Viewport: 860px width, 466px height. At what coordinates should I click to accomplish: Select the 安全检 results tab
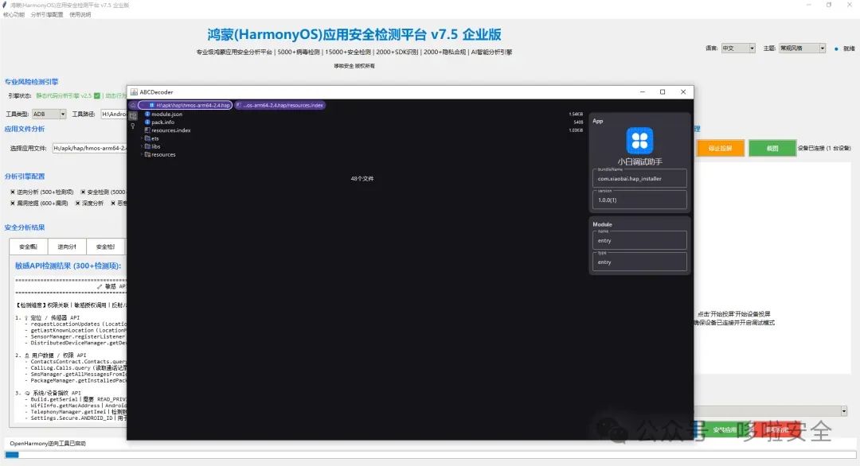click(105, 247)
